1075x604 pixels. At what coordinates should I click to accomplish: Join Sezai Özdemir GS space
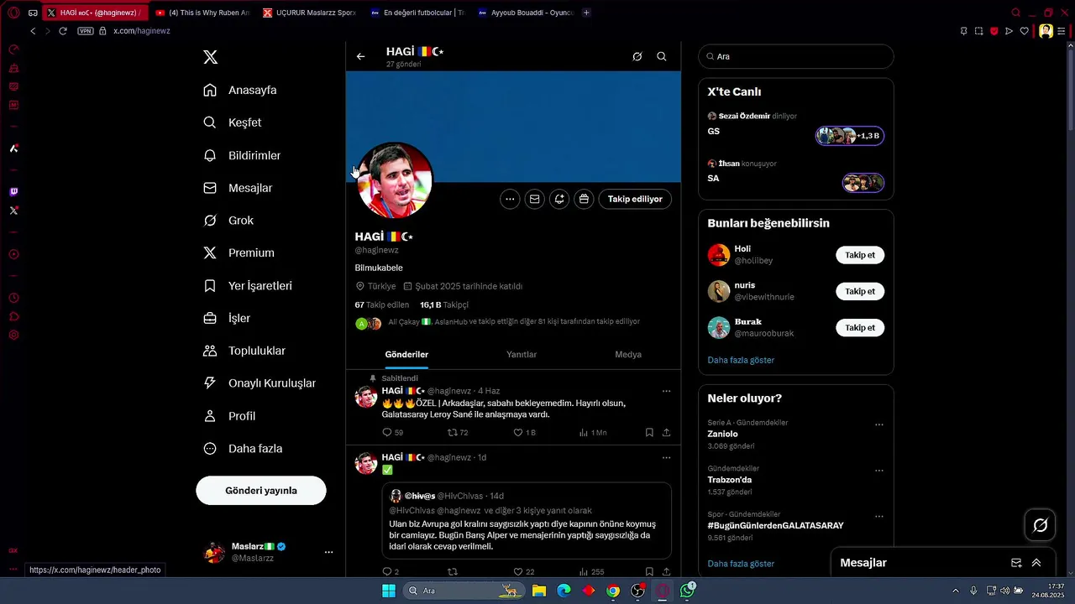(x=850, y=136)
